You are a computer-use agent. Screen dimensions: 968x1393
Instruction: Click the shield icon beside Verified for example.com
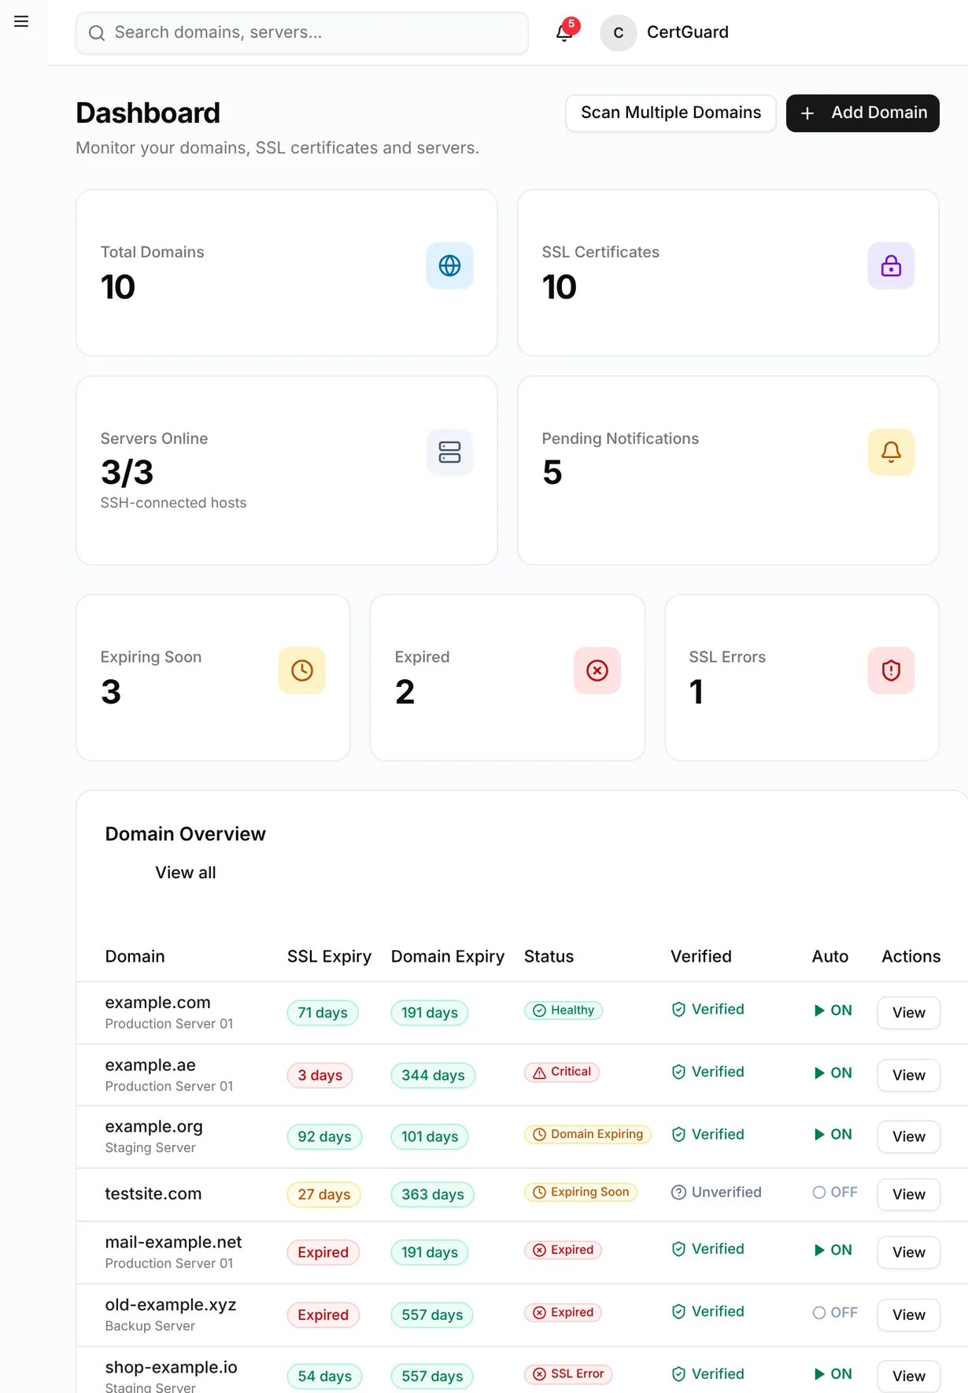coord(678,1010)
